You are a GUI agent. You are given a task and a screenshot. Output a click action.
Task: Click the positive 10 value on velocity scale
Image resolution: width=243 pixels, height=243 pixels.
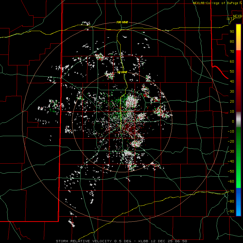pos(232,112)
